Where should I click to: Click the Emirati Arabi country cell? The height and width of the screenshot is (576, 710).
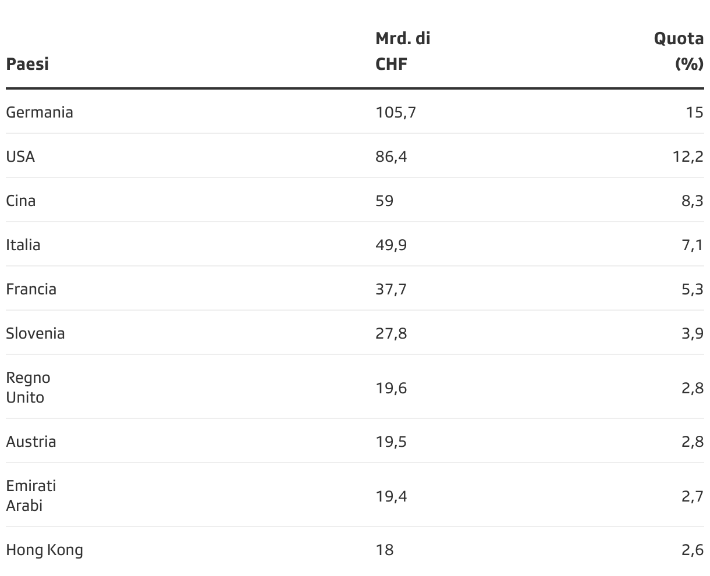[31, 495]
